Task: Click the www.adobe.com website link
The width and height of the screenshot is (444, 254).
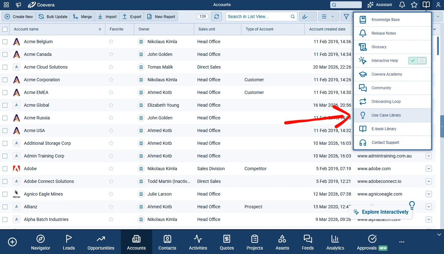Action: pyautogui.click(x=374, y=169)
